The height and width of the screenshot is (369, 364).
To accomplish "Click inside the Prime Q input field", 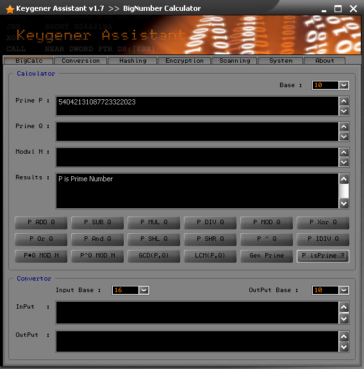I will [x=197, y=131].
